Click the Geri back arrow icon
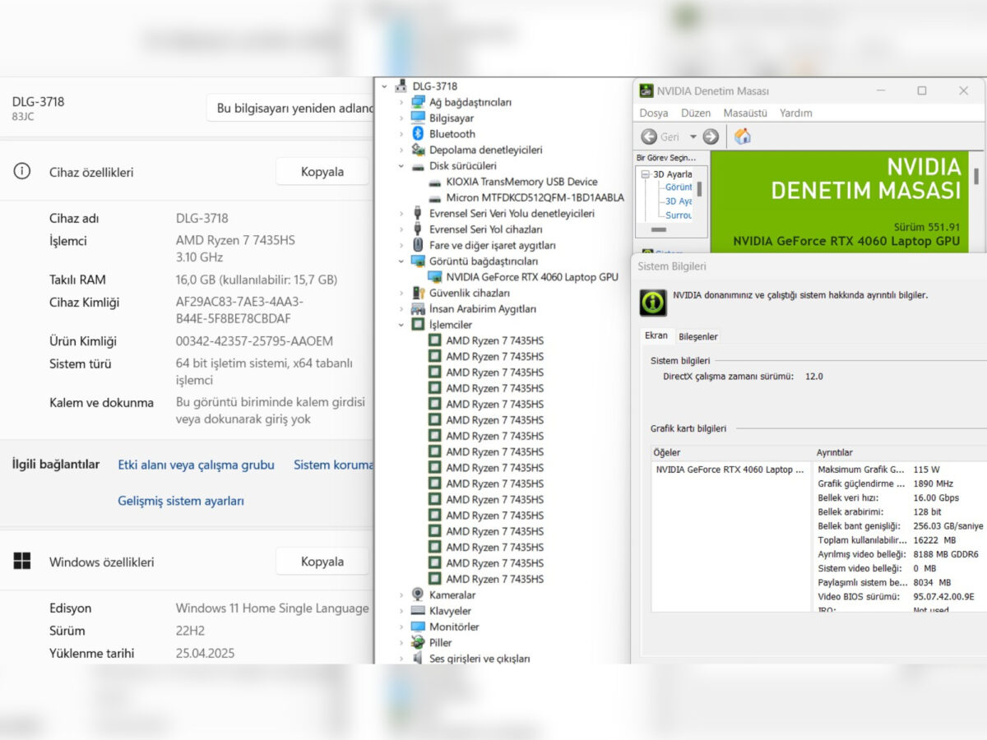The height and width of the screenshot is (740, 987). tap(649, 136)
